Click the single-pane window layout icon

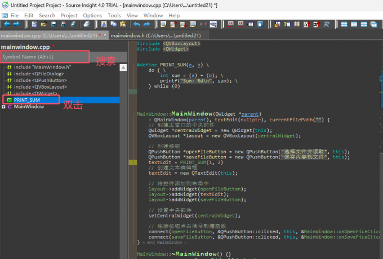(x=354, y=24)
